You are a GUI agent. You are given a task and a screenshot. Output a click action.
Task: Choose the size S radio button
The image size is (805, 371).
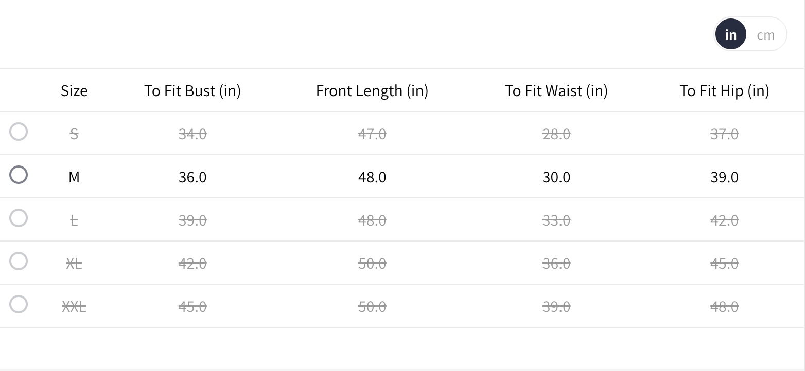click(19, 132)
